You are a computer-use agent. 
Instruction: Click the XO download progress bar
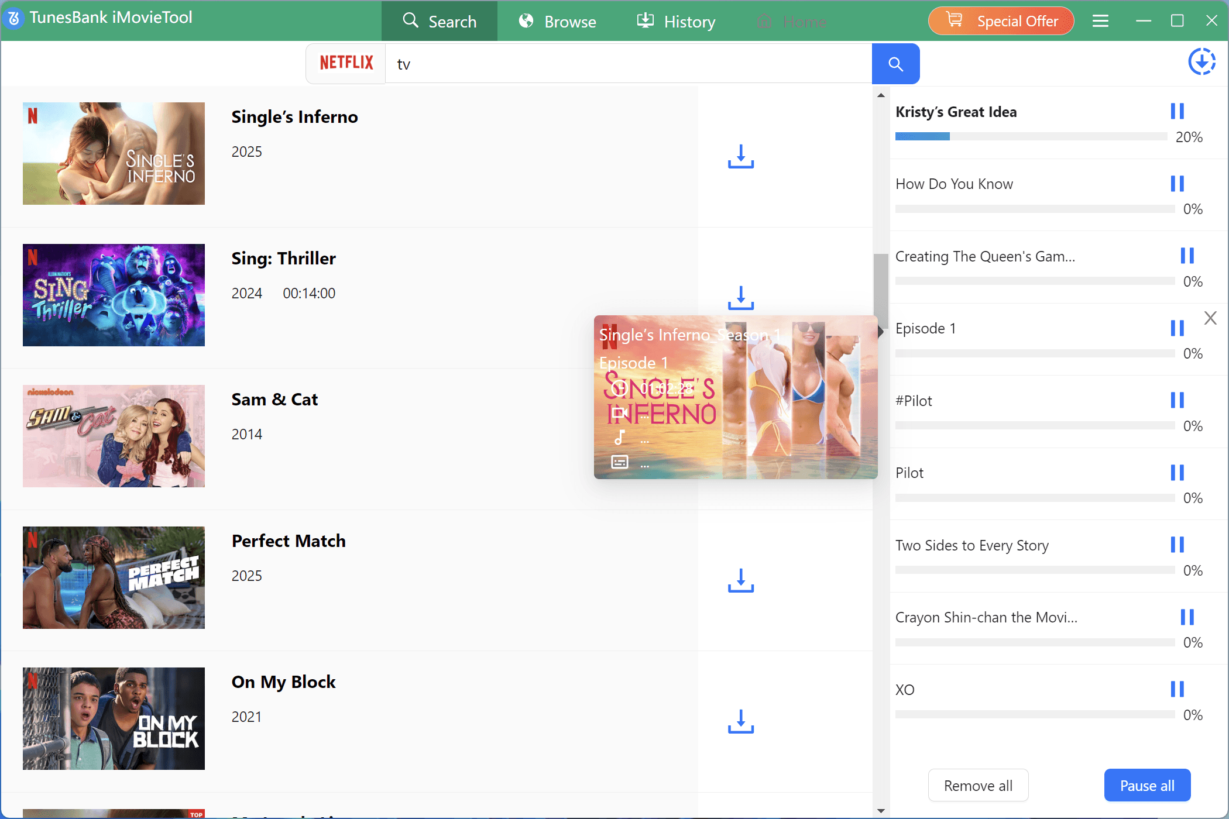point(1035,714)
